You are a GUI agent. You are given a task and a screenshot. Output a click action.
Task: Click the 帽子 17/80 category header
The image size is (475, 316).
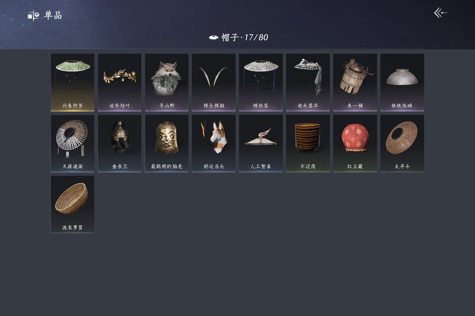tap(238, 37)
